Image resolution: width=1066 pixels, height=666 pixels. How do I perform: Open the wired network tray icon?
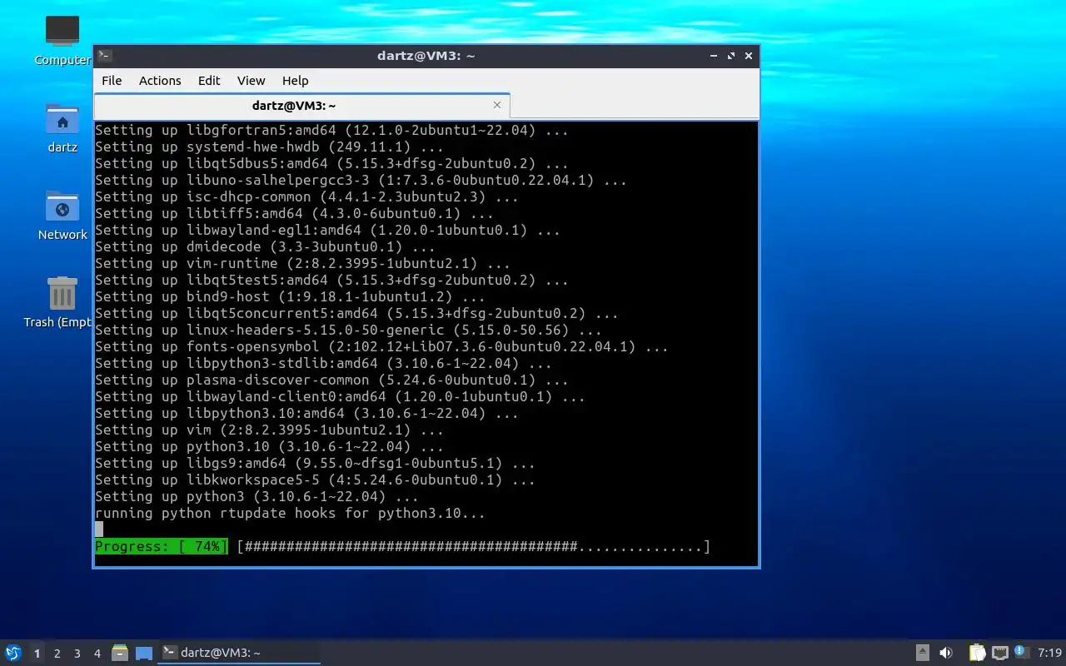point(1000,653)
